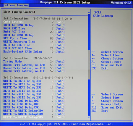The width and height of the screenshot is (133, 126).
Task: Click the upper Select Item hint
Action: click(x=106, y=55)
